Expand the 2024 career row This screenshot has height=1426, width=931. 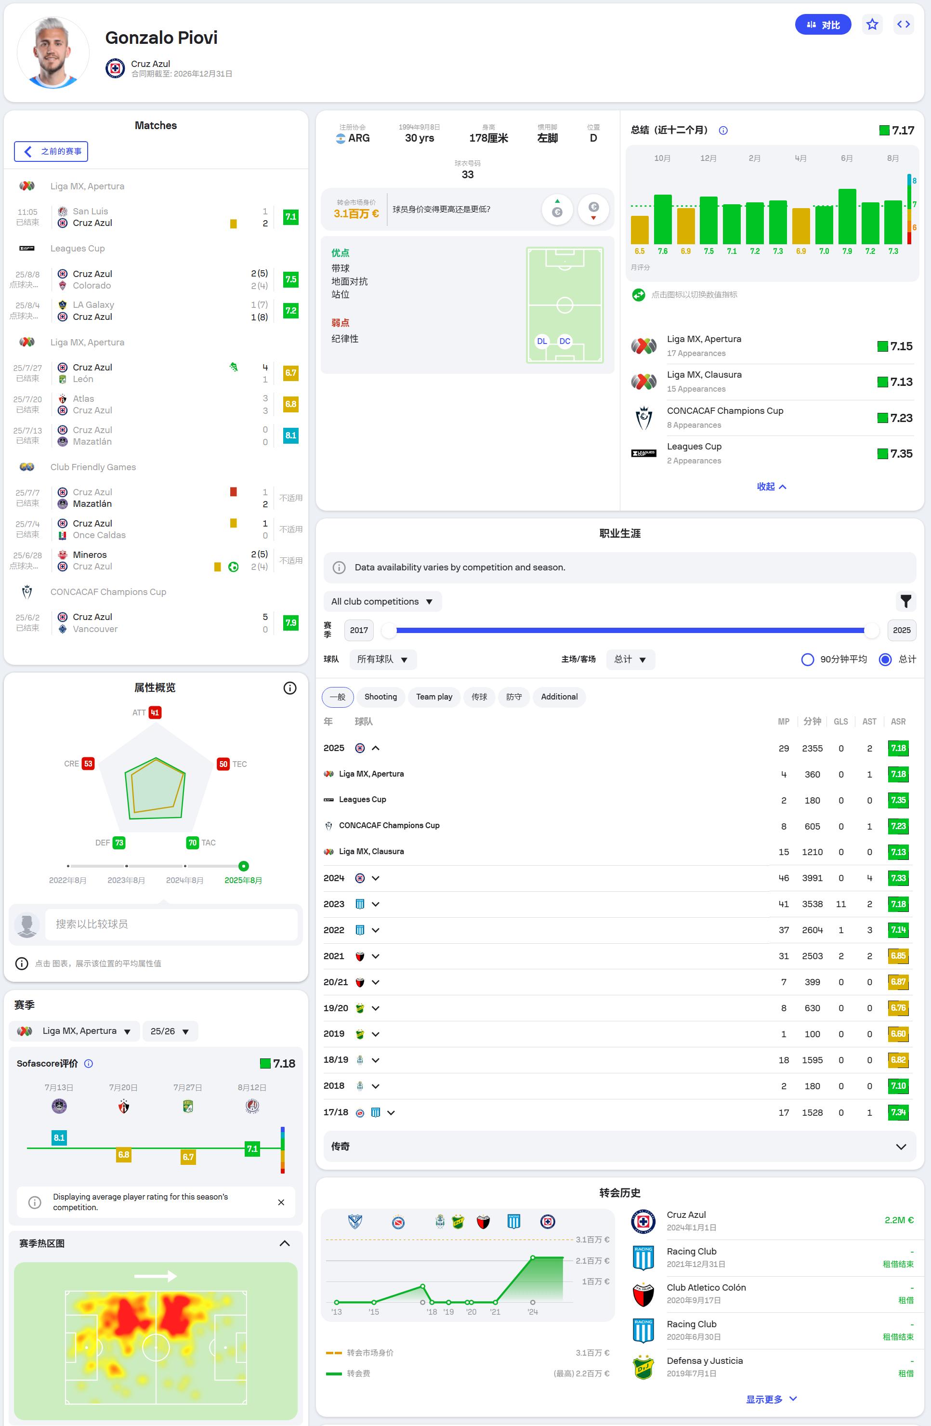[376, 878]
